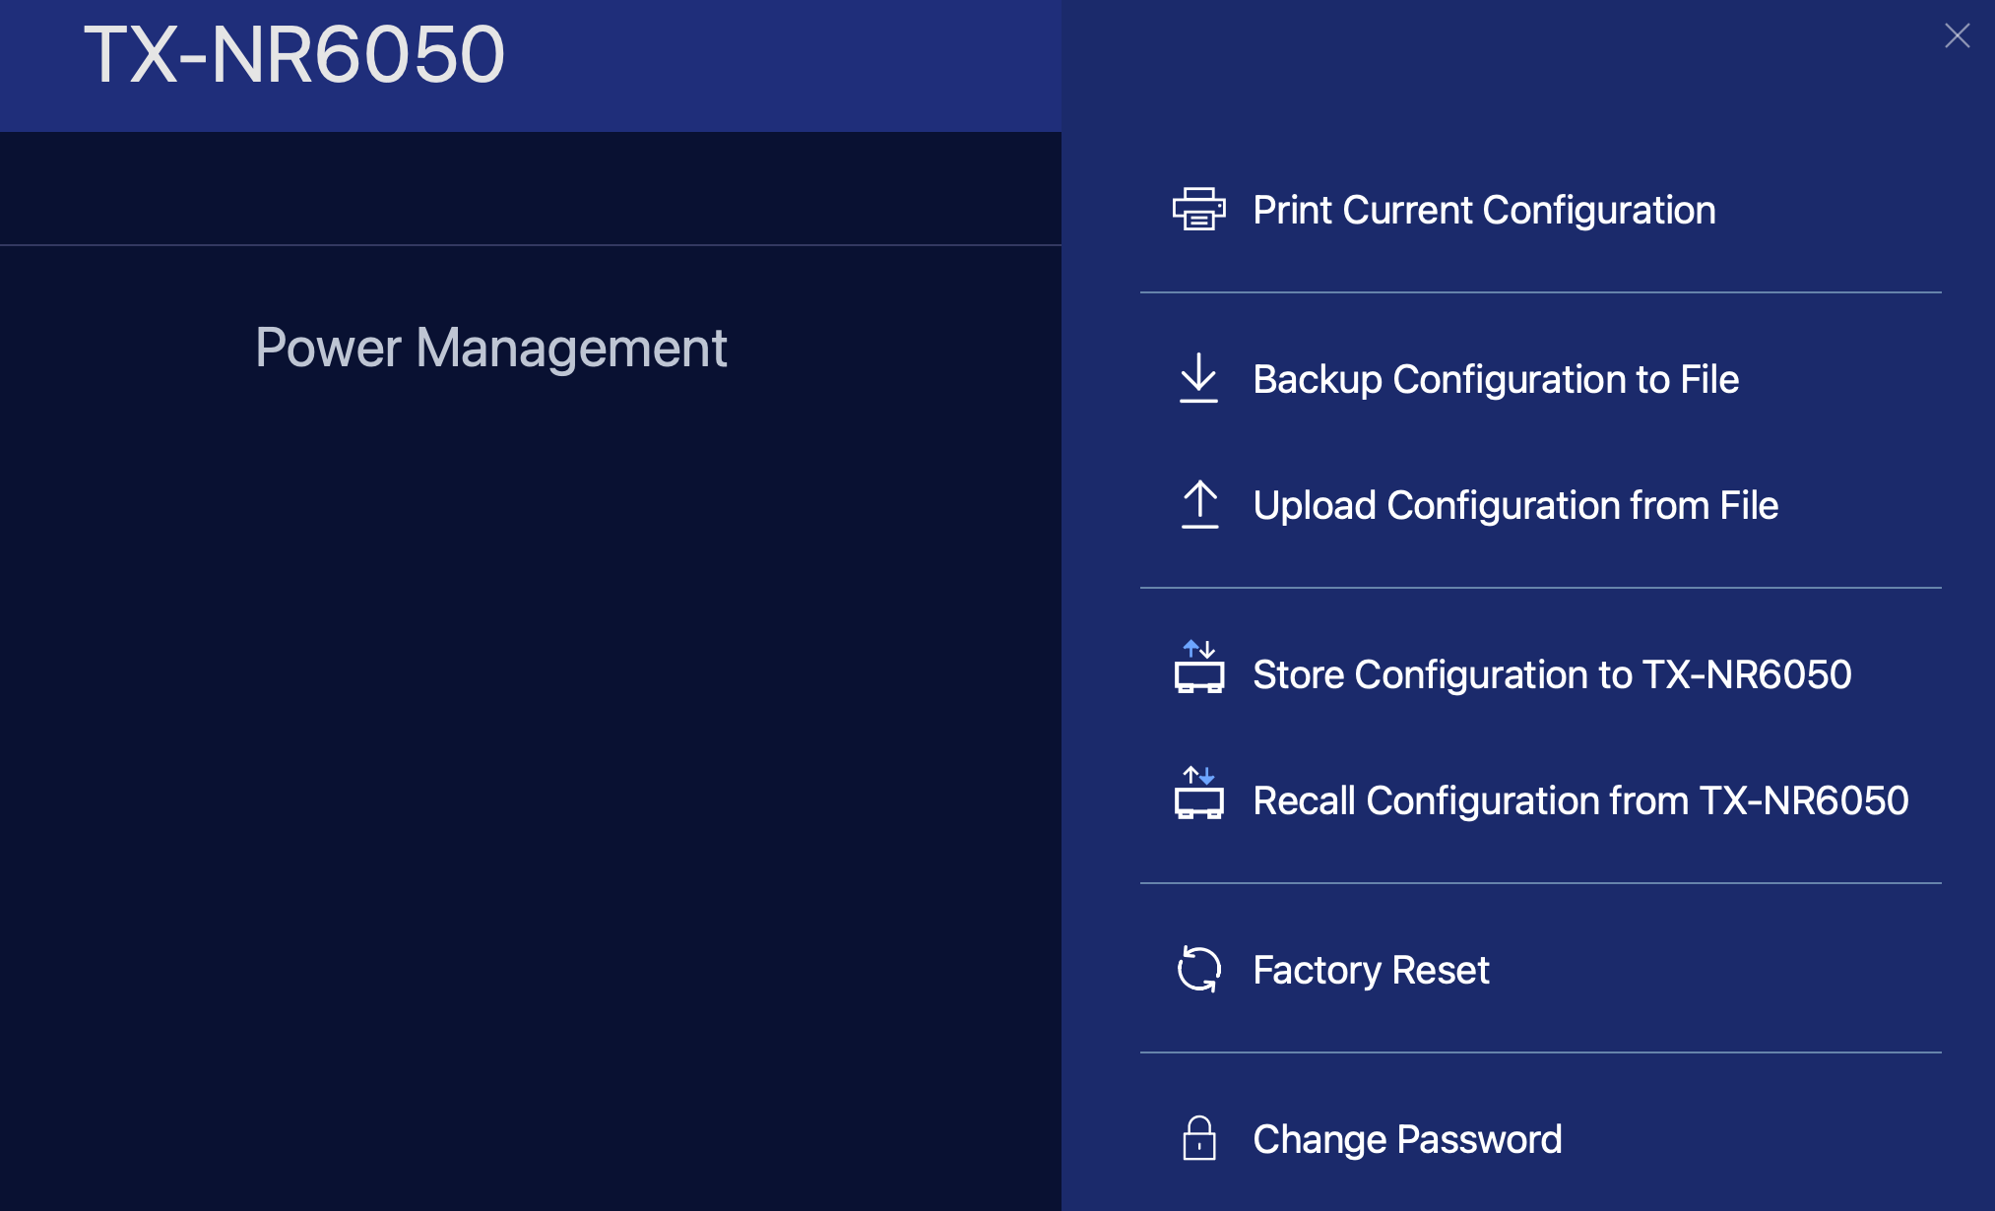Choose Upload Configuration from File
The width and height of the screenshot is (1995, 1211).
1514,505
